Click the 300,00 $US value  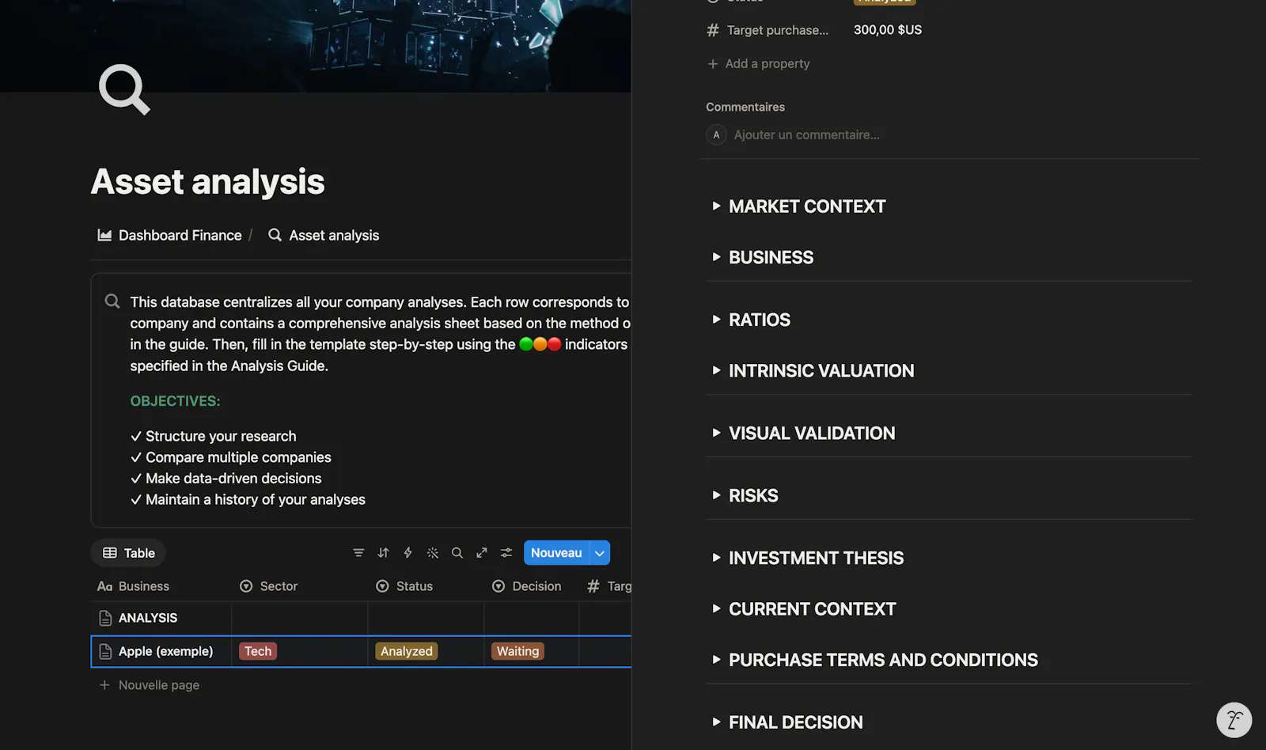pyautogui.click(x=888, y=30)
